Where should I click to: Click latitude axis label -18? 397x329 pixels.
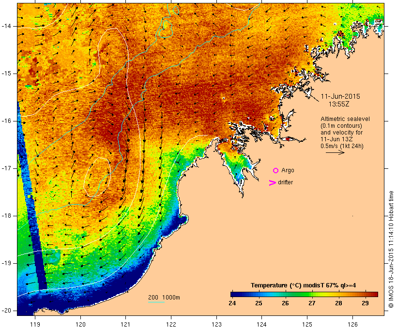[x=6, y=216]
